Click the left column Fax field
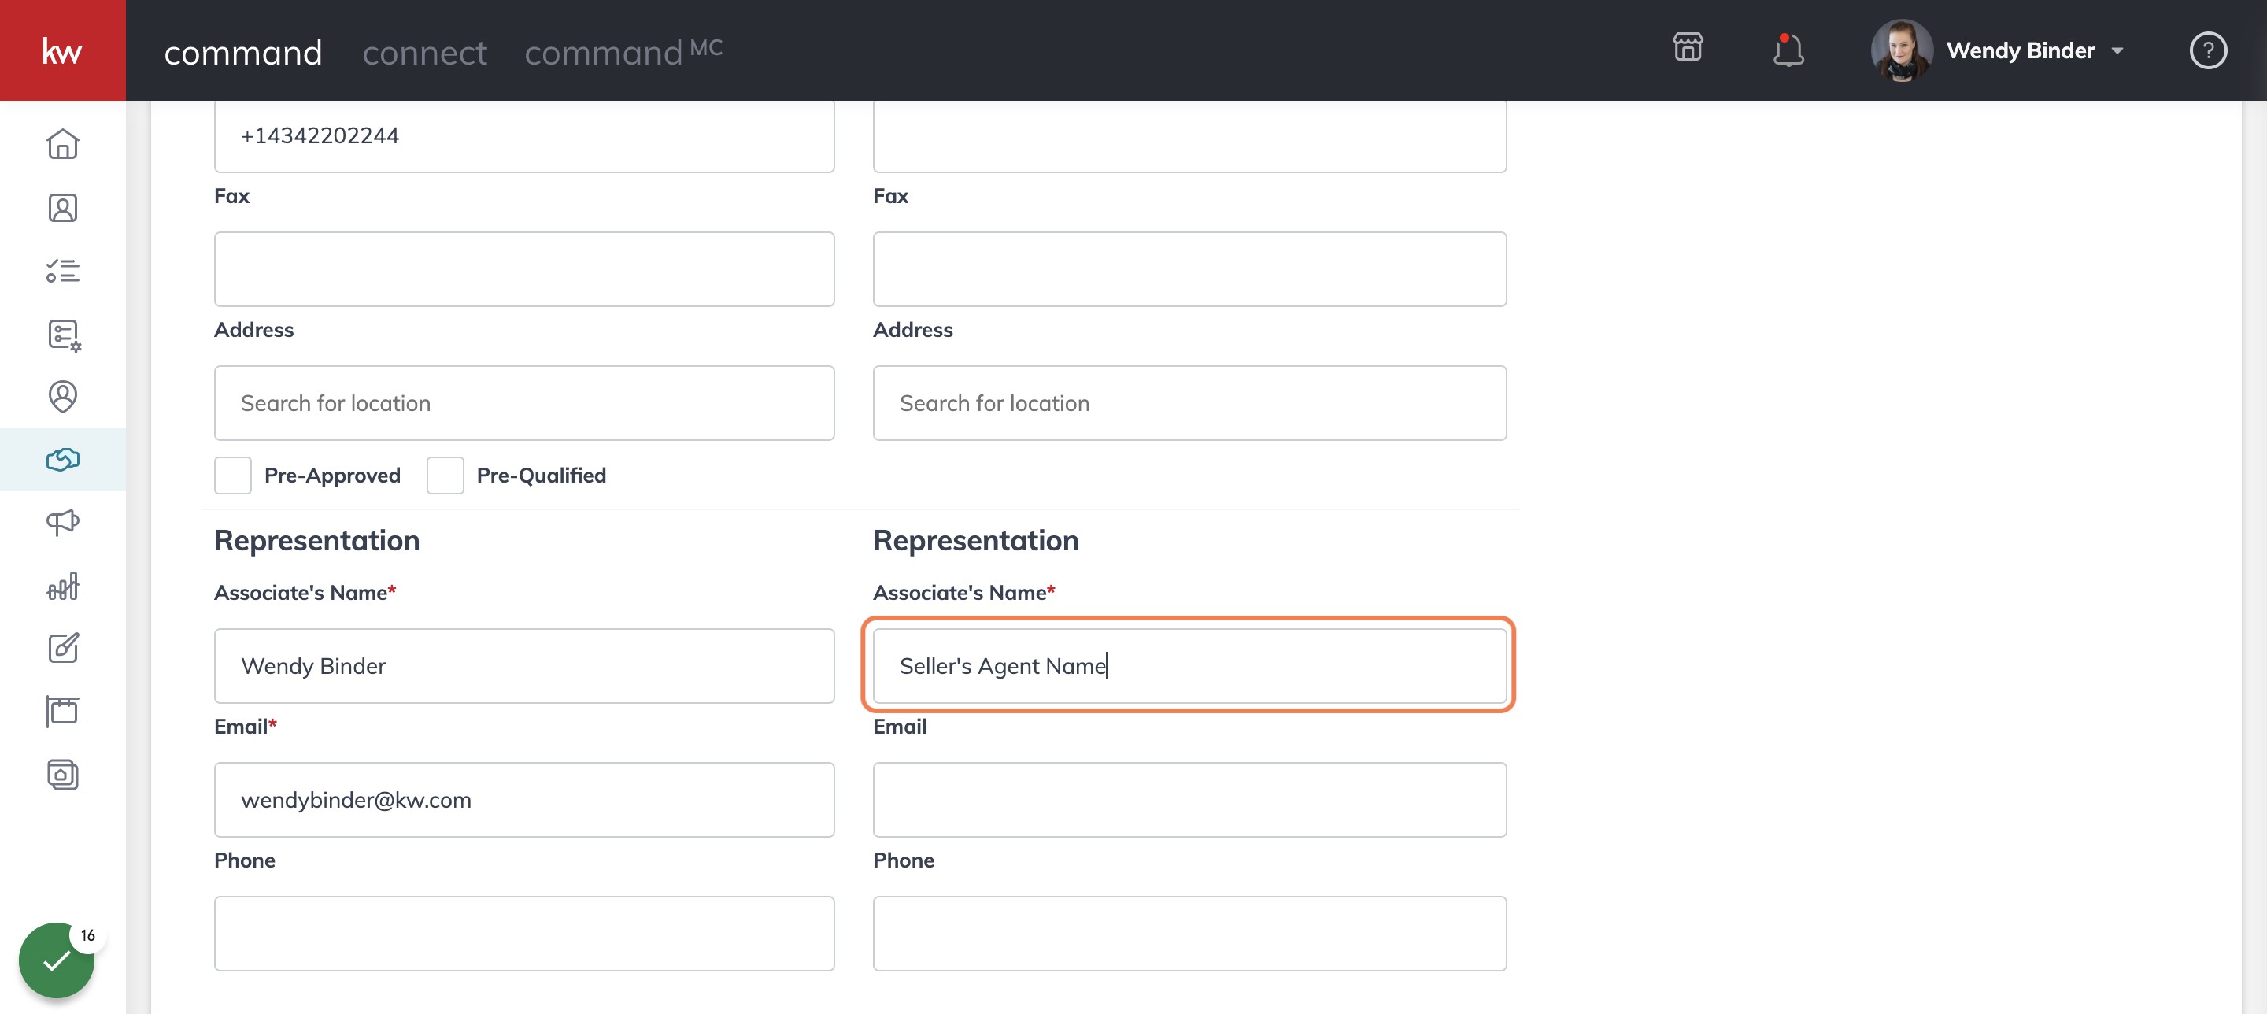 coord(523,269)
